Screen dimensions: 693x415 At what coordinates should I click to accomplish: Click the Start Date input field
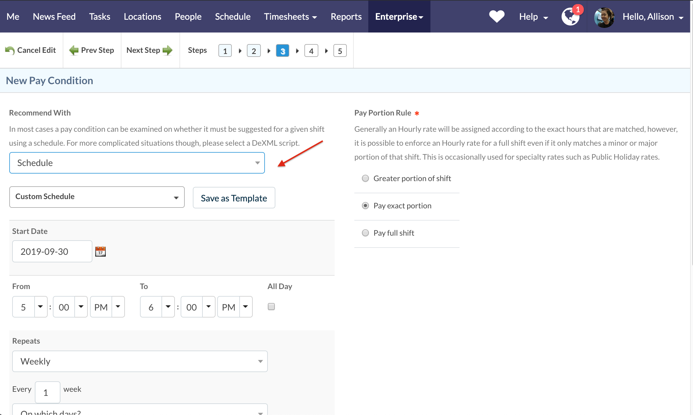[52, 251]
